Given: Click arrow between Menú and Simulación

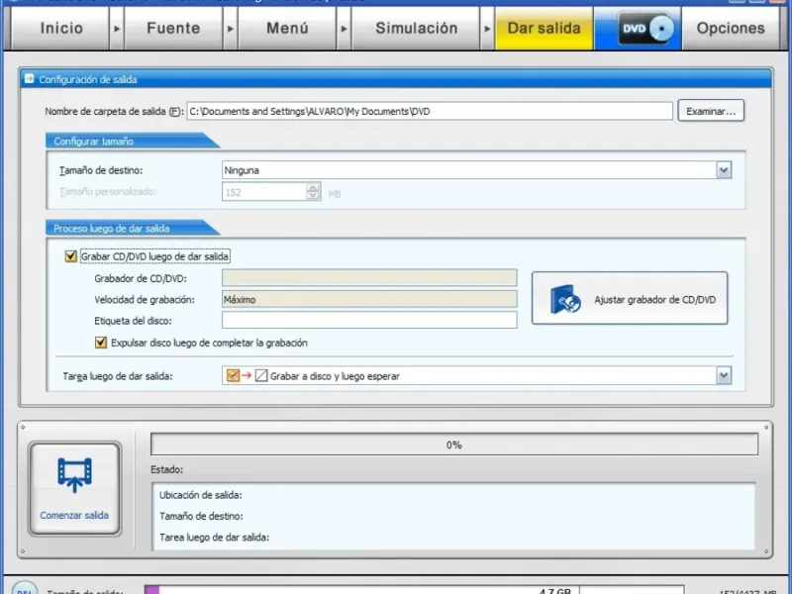Looking at the screenshot, I should (344, 29).
